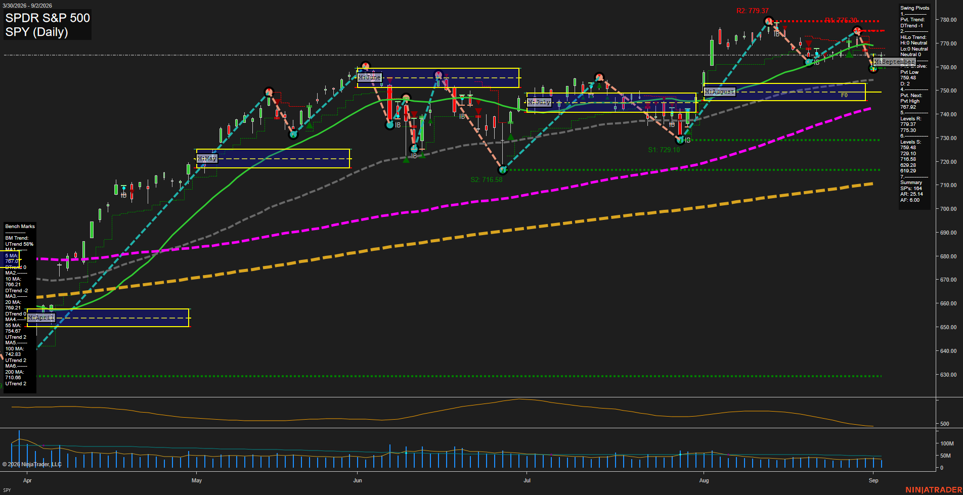
Task: Click the 55 MA value 754.67
Action: pyautogui.click(x=13, y=331)
